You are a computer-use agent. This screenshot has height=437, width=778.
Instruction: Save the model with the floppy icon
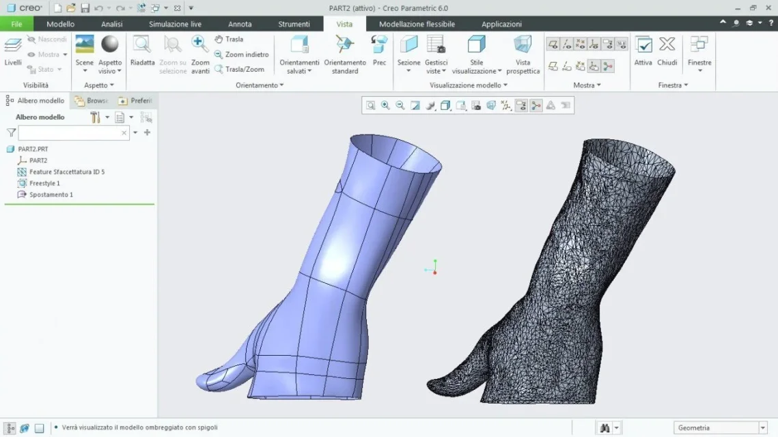tap(85, 8)
